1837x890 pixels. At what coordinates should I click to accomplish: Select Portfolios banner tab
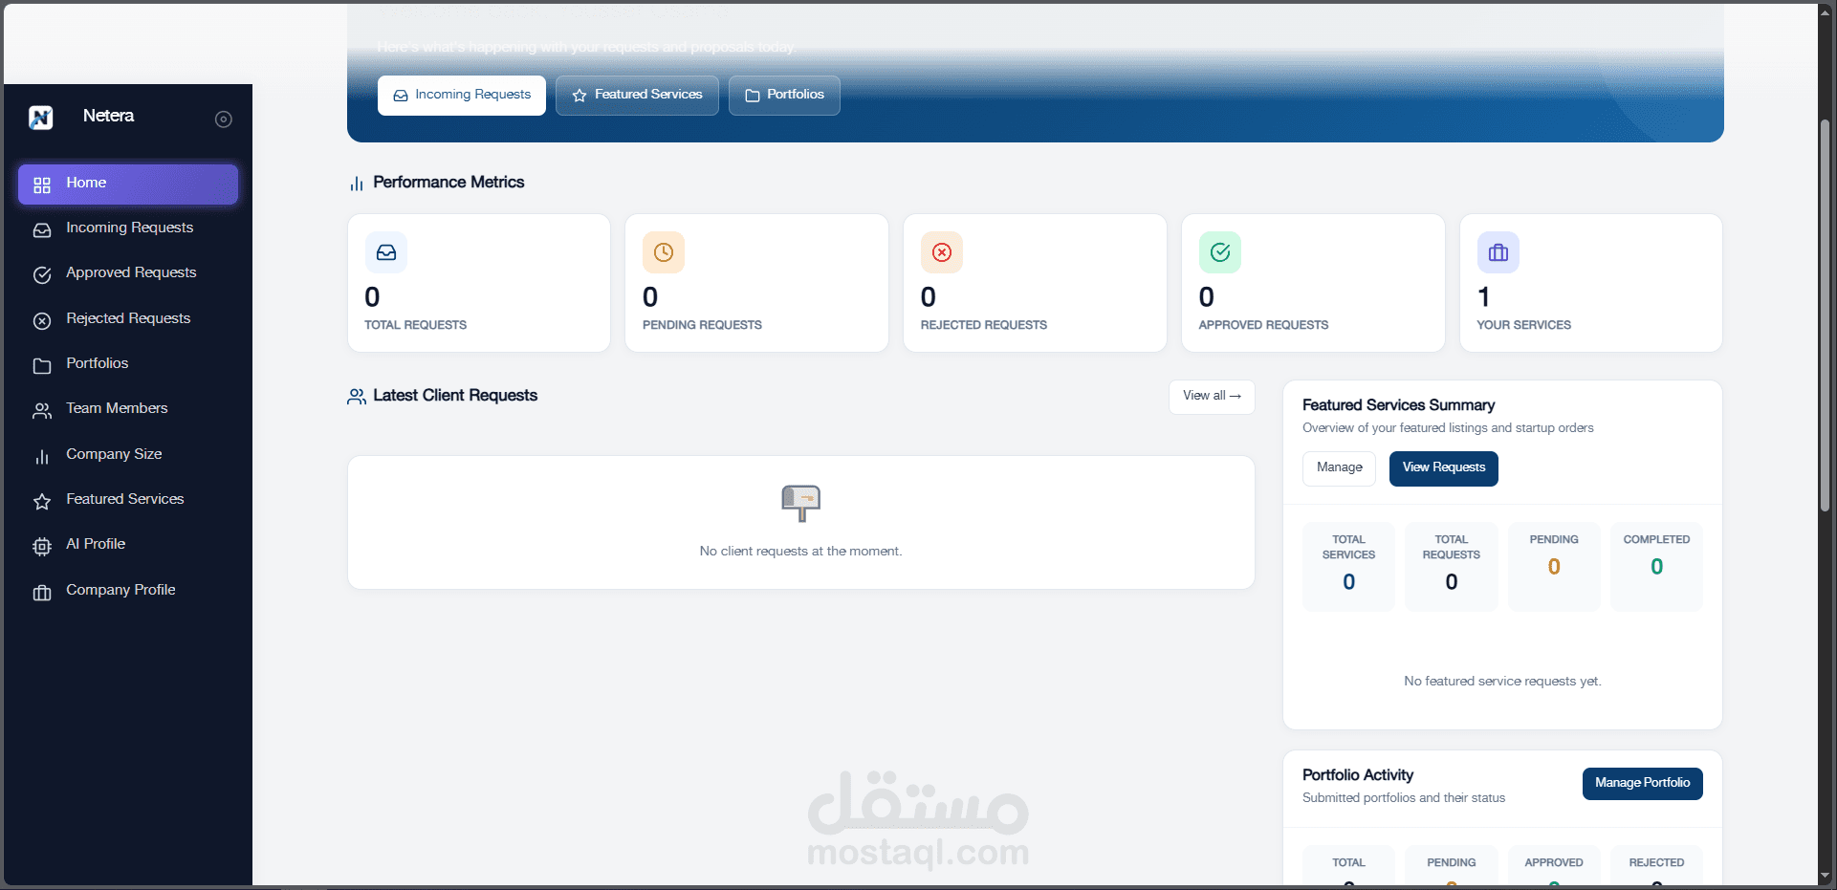[784, 96]
